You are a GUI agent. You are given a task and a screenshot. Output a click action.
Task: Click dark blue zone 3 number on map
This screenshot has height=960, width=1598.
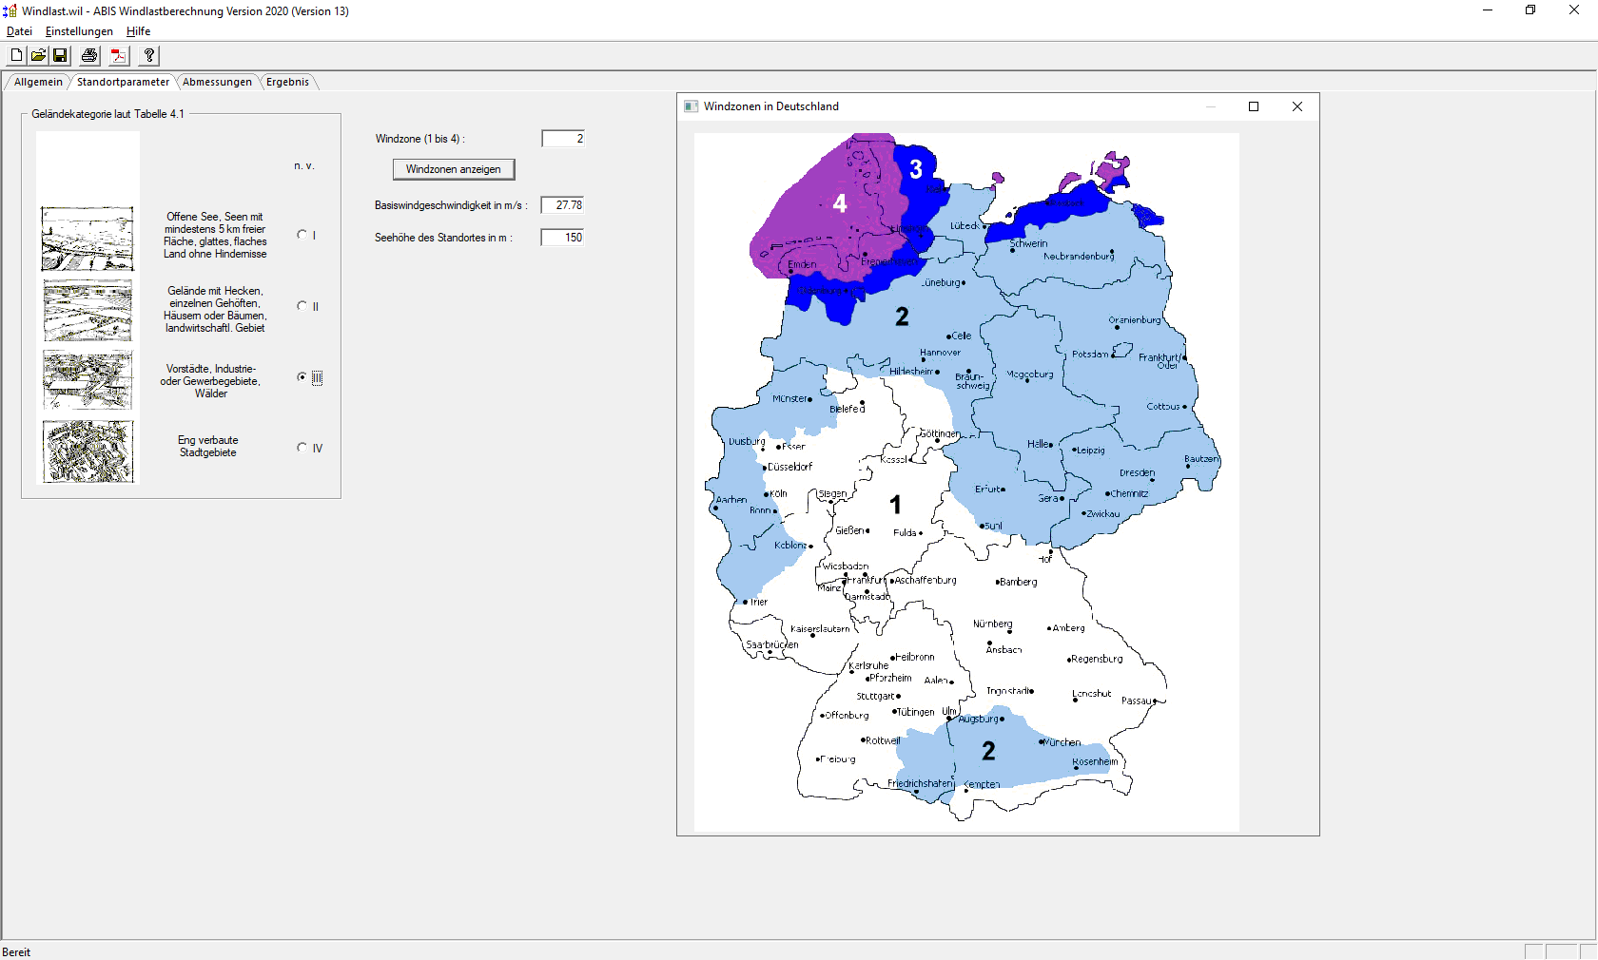point(916,169)
